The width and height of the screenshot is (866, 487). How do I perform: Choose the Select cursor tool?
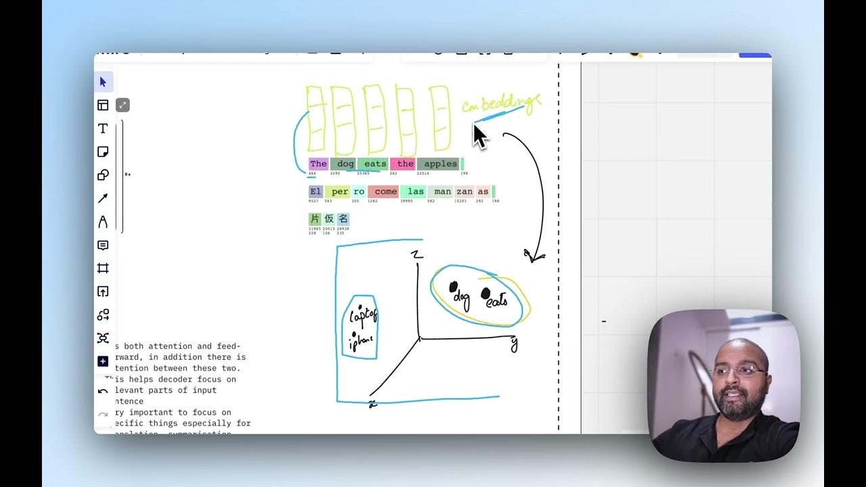pos(103,83)
